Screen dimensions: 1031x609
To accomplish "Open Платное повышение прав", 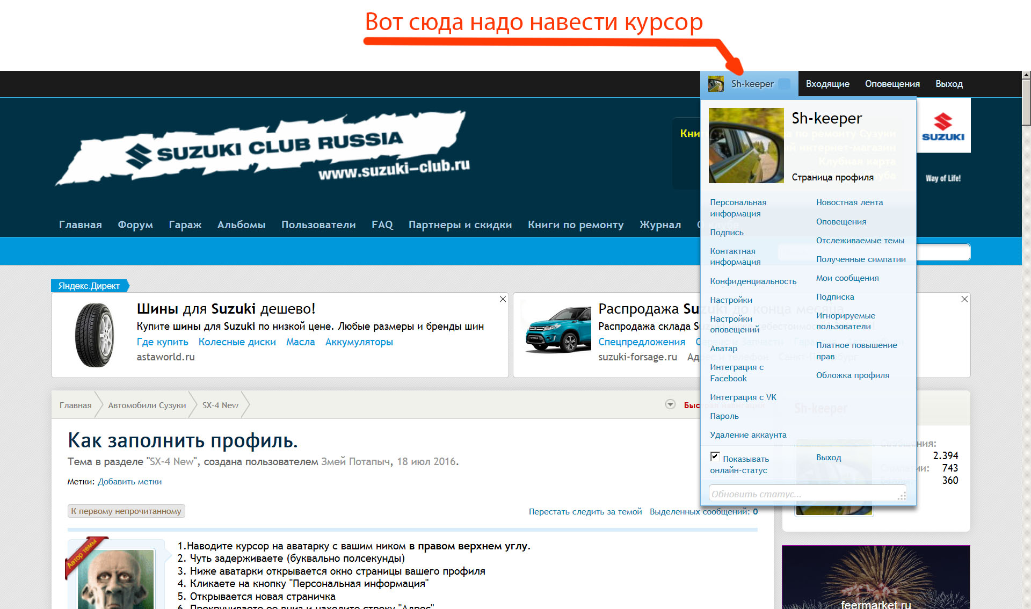I will pyautogui.click(x=856, y=351).
